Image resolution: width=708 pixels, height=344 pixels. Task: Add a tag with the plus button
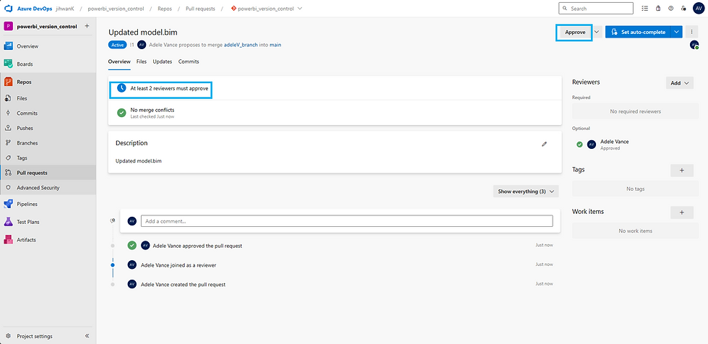(x=682, y=171)
